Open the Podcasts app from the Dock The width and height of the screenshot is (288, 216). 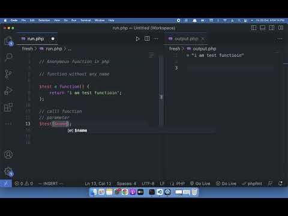[x=133, y=192]
